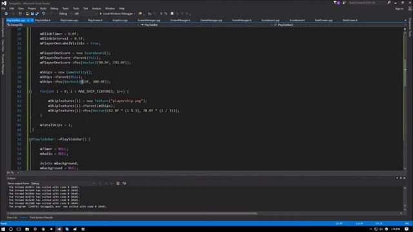Click the Save All toolbar icon
Screen dimensions: 413x232
(37, 14)
